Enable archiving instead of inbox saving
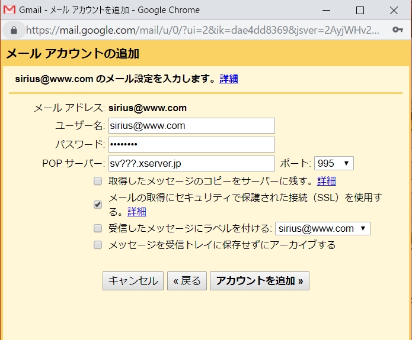This screenshot has height=340, width=412. click(98, 245)
